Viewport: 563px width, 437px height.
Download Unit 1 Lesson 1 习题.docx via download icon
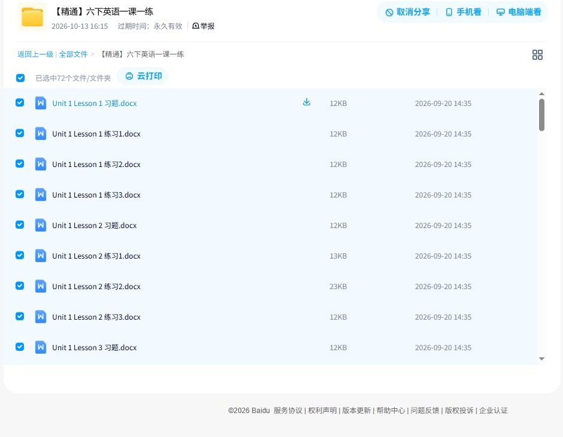[306, 102]
